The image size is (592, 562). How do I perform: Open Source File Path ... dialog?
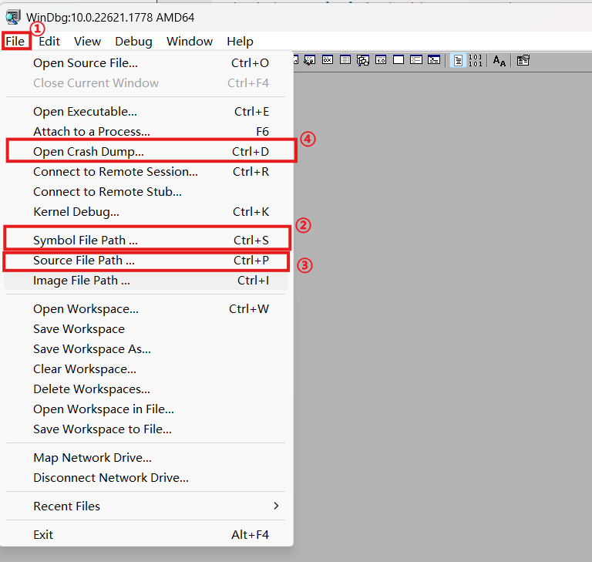pos(146,261)
